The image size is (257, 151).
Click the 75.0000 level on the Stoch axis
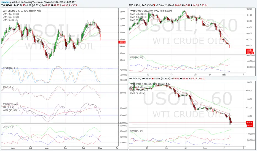pyautogui.click(x=123, y=70)
